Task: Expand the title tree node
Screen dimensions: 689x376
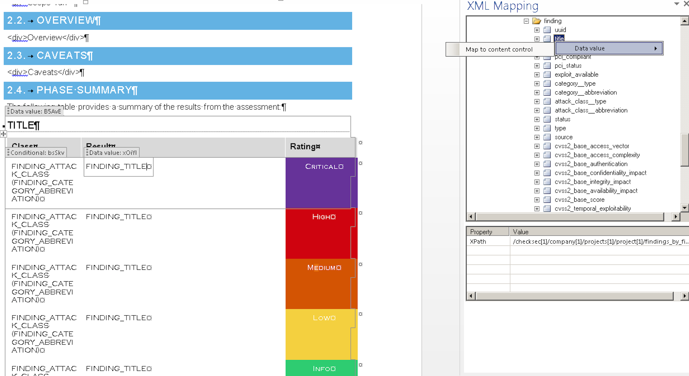Action: [x=537, y=39]
